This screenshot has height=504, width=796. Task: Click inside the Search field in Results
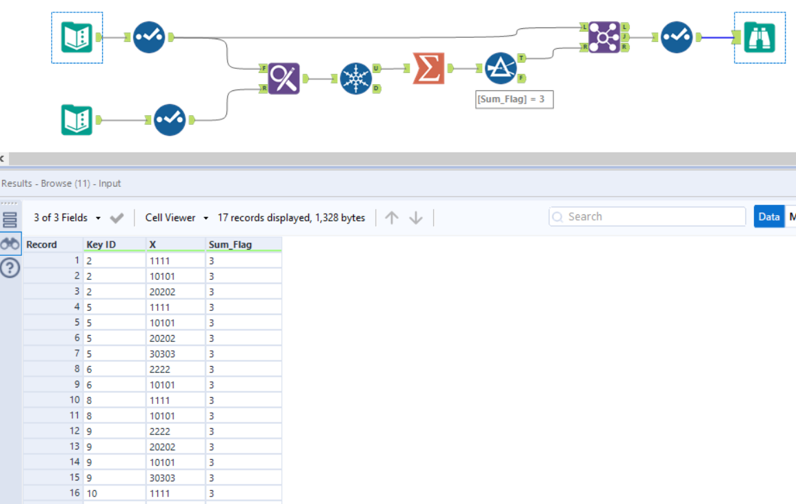point(647,216)
